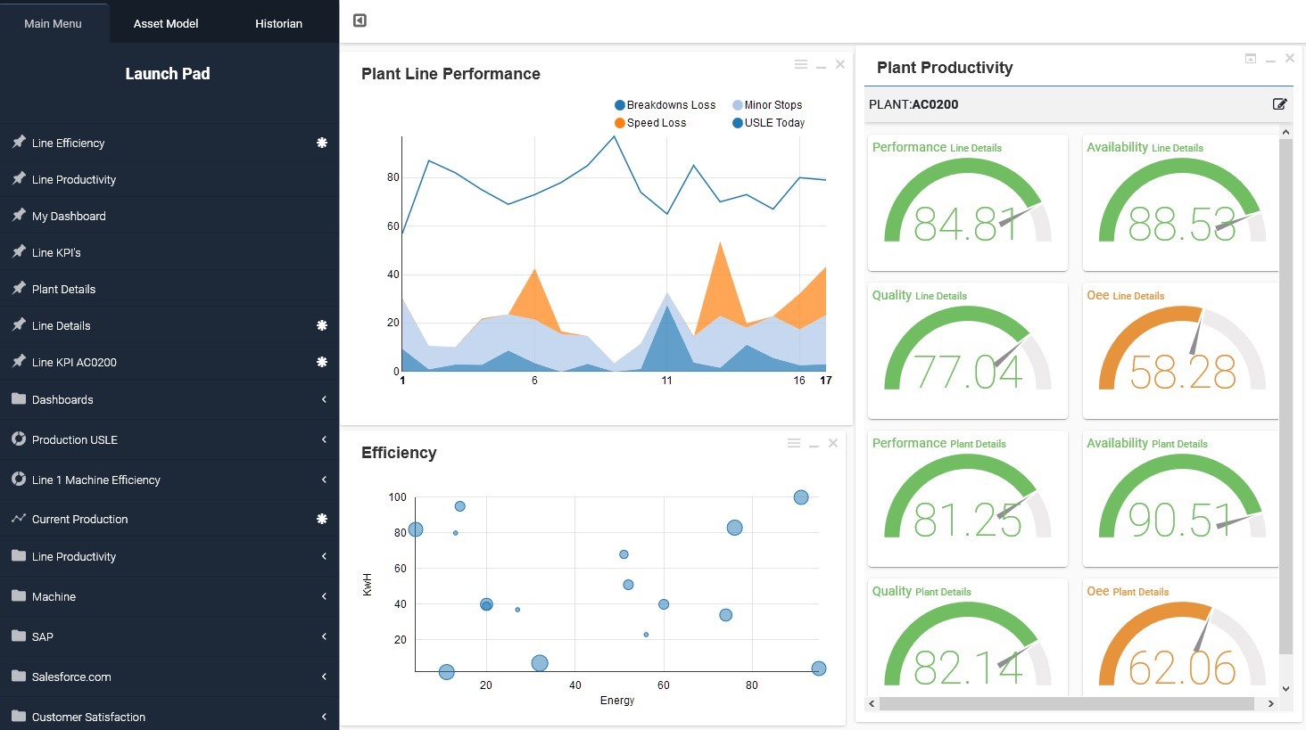
Task: Click the pin icon beside Line Efficiency
Action: click(18, 142)
